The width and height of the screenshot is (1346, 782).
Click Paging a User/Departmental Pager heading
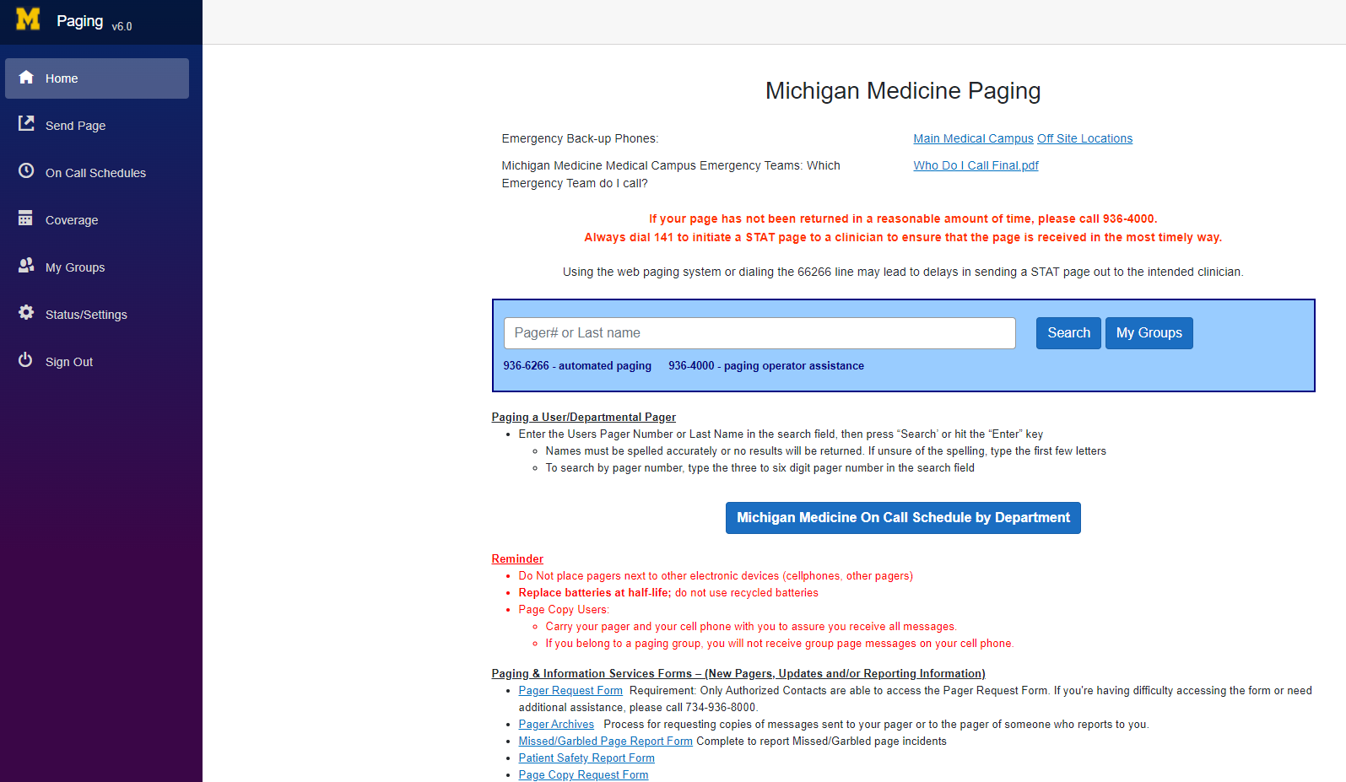coord(583,418)
